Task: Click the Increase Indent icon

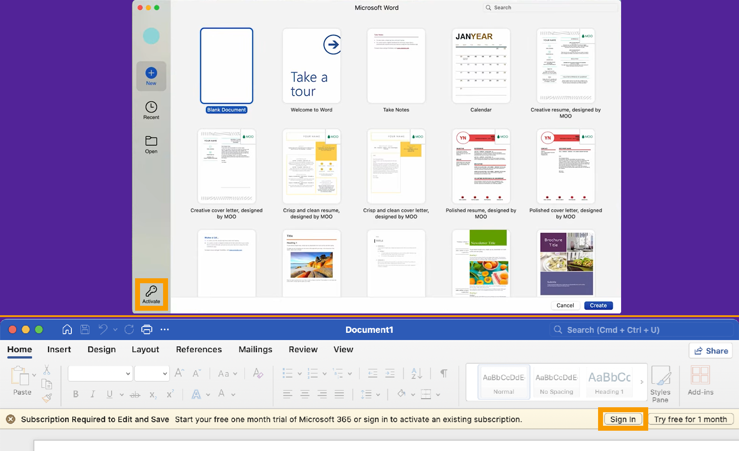Action: tap(390, 373)
